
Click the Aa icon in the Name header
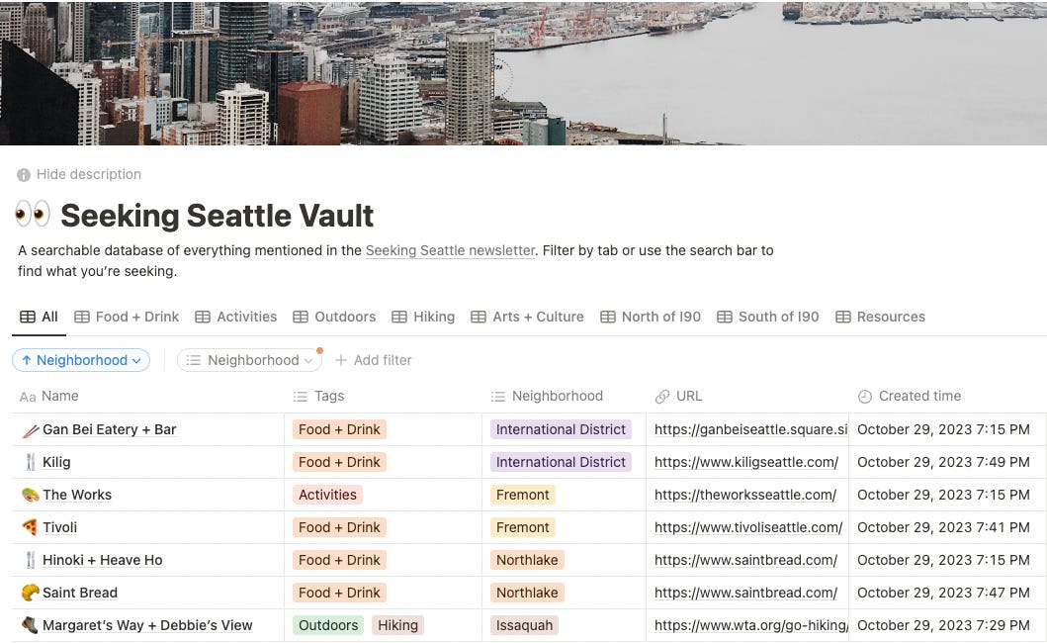28,397
